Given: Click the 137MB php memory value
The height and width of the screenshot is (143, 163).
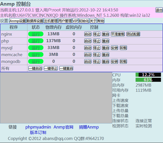Looking at the screenshot, I should tap(53, 41).
